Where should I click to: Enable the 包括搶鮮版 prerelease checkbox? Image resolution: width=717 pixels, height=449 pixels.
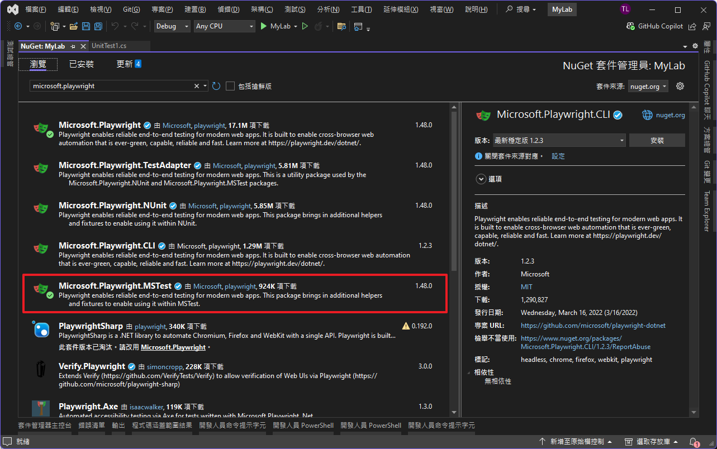click(230, 86)
